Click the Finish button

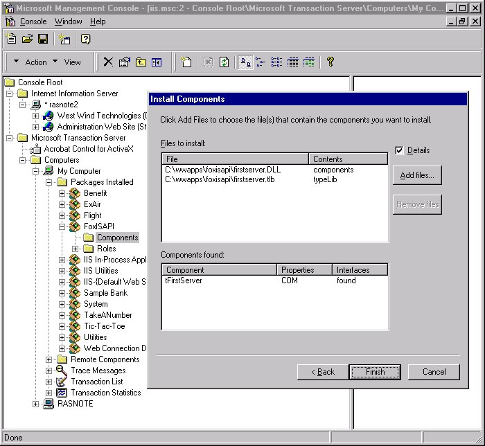(x=375, y=372)
